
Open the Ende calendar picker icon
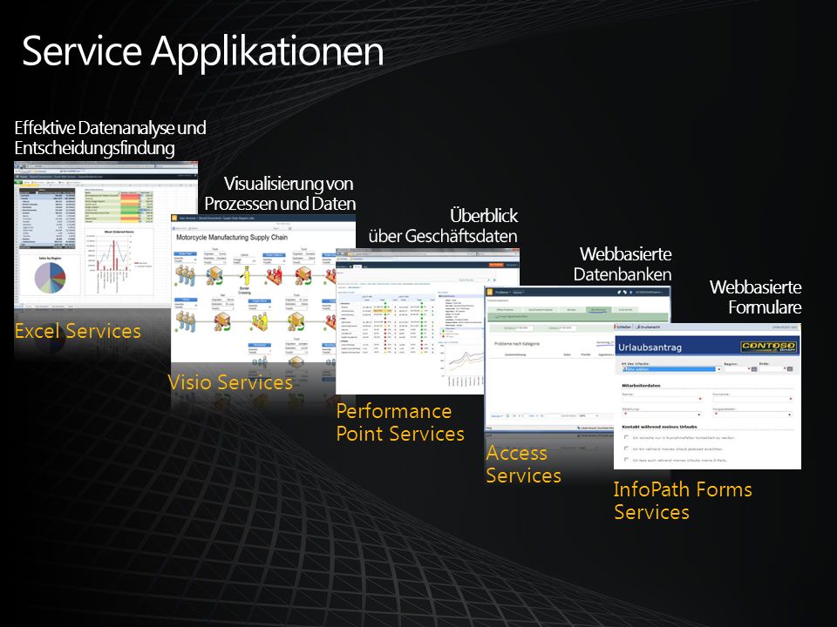coord(790,369)
